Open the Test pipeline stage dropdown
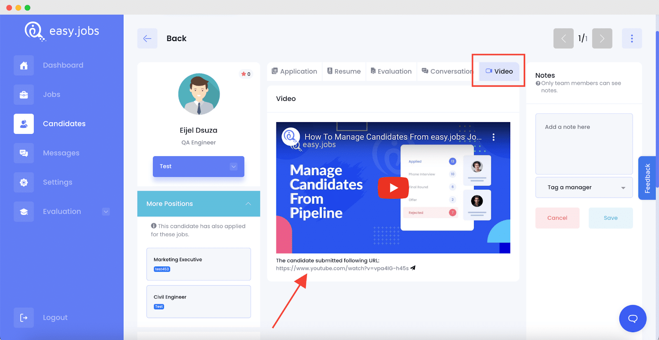This screenshot has width=659, height=340. tap(199, 167)
